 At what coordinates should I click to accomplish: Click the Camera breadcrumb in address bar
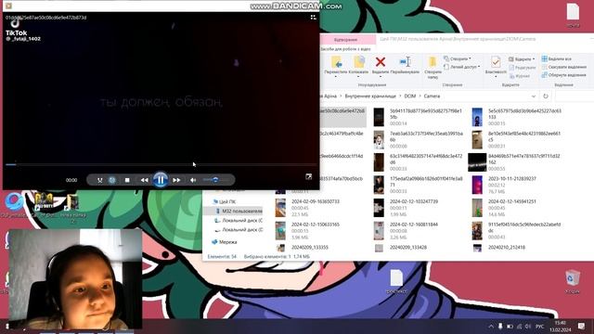[x=432, y=96]
